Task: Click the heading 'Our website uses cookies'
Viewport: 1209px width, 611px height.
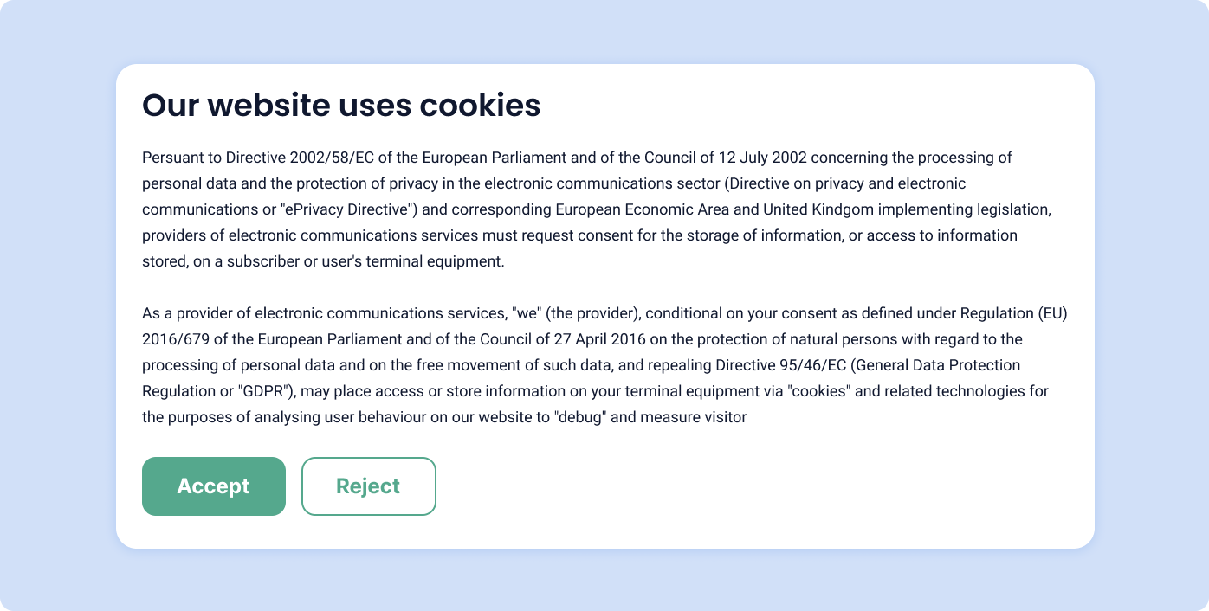Action: pyautogui.click(x=341, y=105)
